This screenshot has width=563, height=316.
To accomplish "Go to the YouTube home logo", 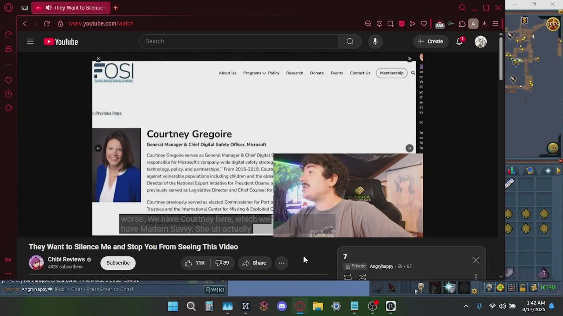I will 61,42.
